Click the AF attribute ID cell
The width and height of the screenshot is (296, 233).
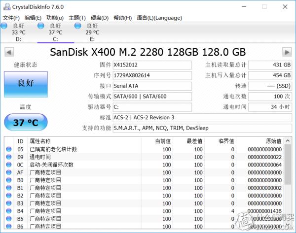coord(20,172)
